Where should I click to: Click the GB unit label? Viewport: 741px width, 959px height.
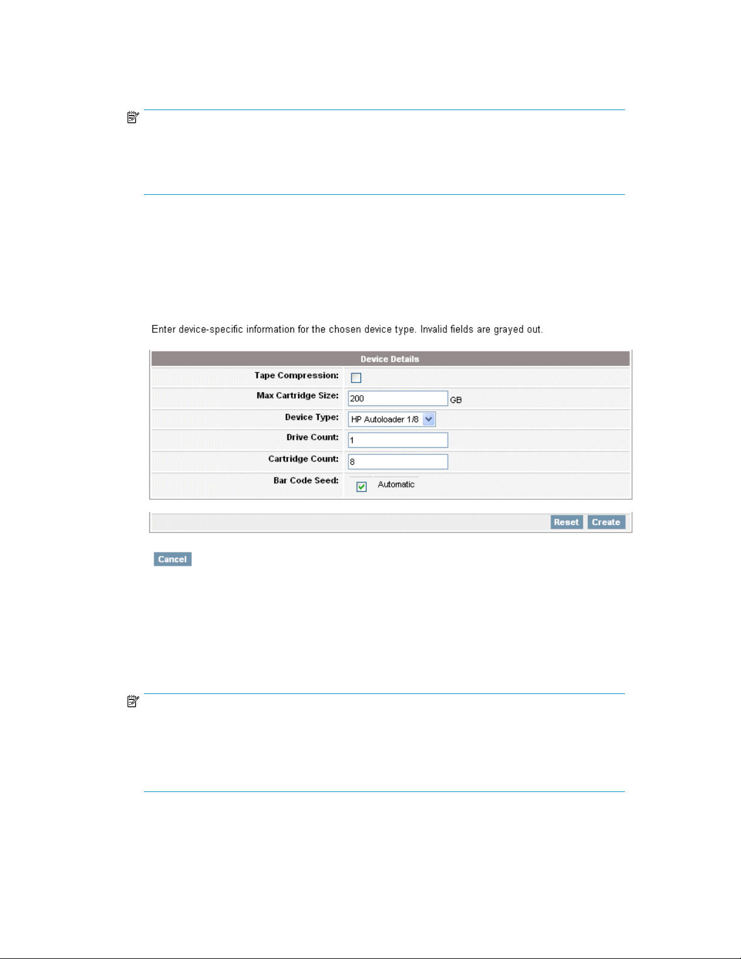click(x=456, y=400)
